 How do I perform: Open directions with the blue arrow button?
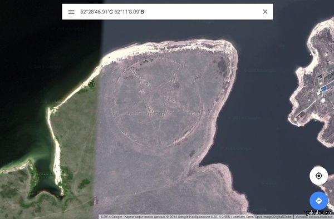318,201
